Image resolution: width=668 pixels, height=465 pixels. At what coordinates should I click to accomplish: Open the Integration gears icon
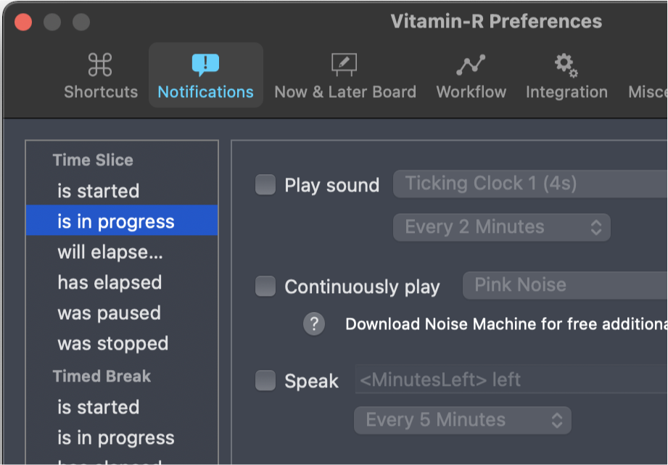click(x=566, y=65)
